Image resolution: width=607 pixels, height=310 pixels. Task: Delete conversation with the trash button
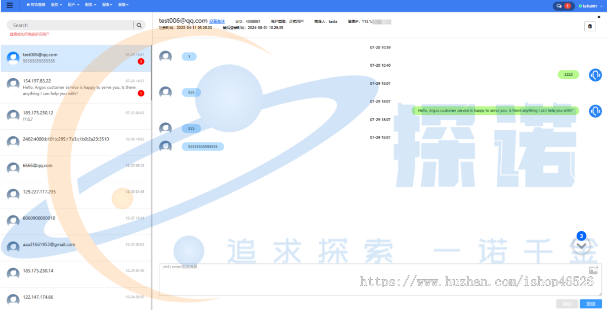tap(590, 27)
